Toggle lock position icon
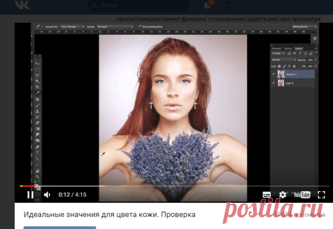Screen dimensions: 333x229 coord(289,66)
